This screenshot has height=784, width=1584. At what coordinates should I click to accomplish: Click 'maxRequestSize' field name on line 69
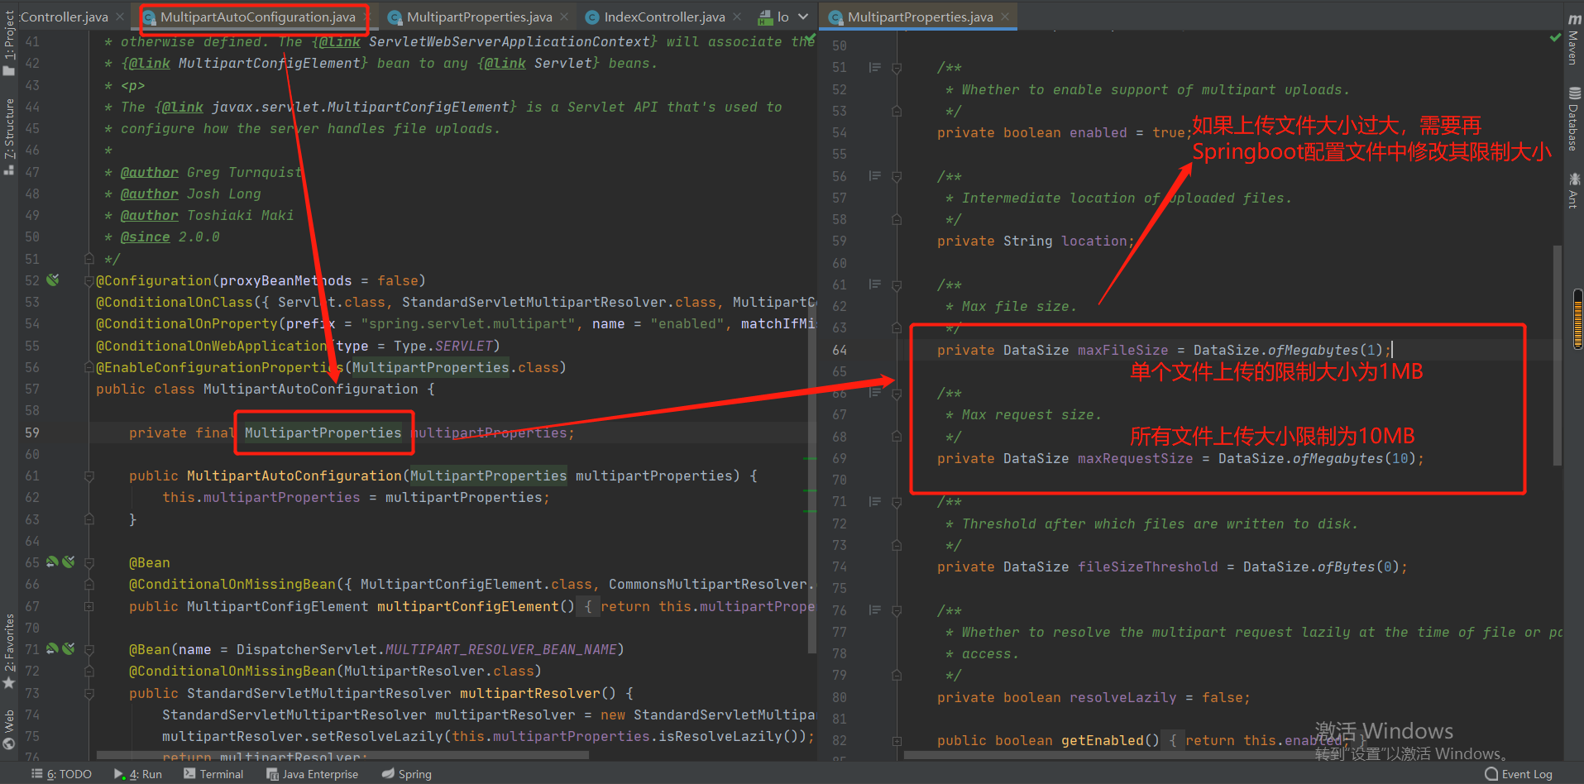(x=1135, y=458)
